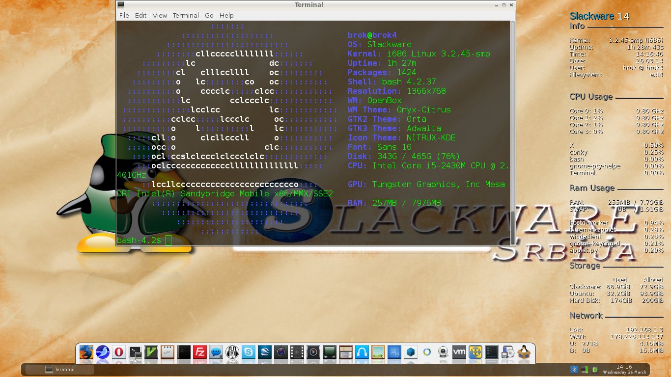The image size is (671, 377).
Task: Click the Packages: 1424 line
Action: [382, 73]
